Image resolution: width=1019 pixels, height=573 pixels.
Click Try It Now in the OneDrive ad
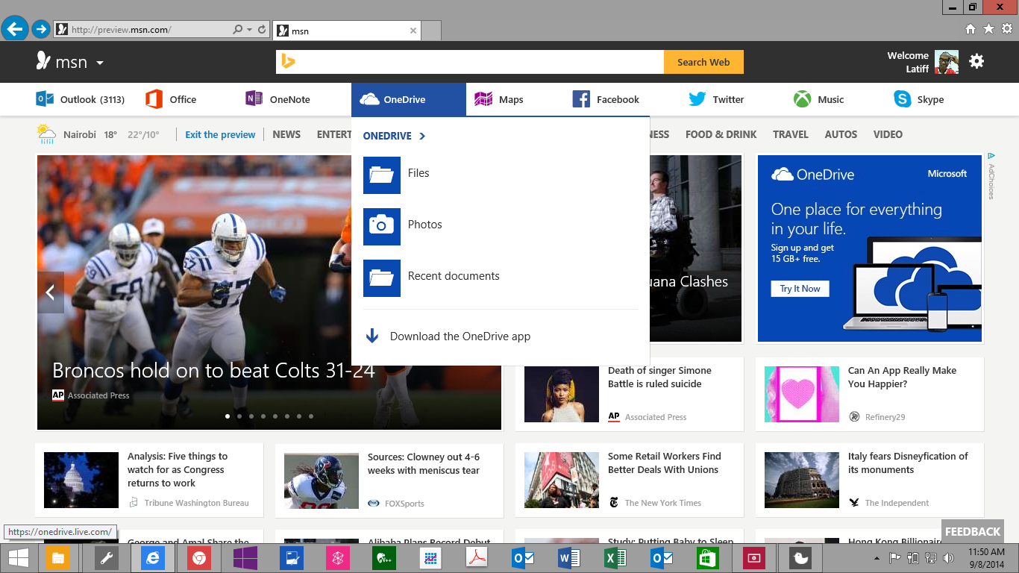[800, 289]
